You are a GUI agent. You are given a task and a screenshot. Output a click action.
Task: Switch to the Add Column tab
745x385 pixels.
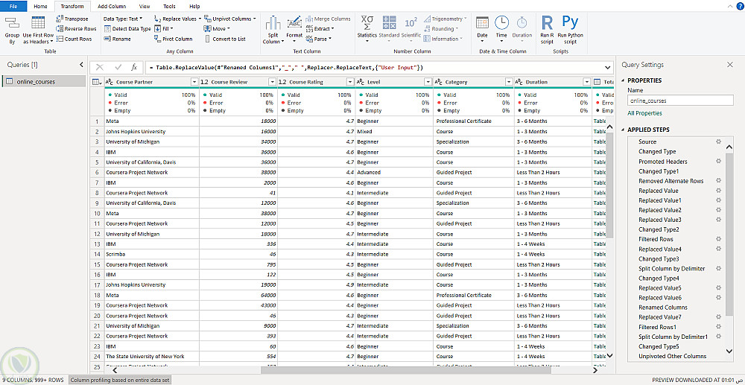coord(112,6)
